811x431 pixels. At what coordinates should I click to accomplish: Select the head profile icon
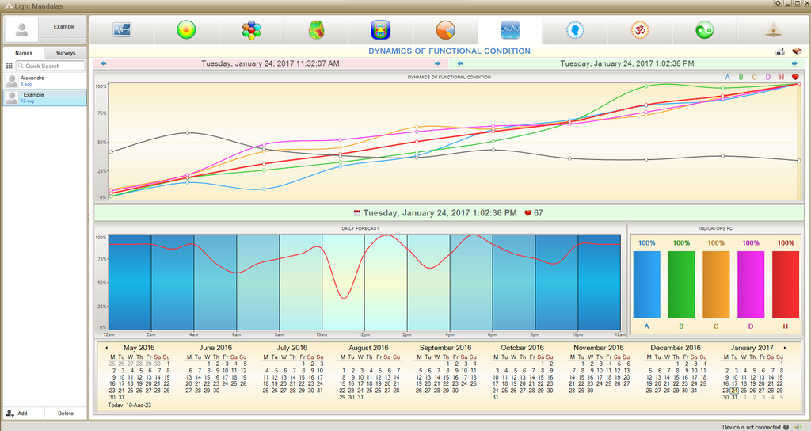point(575,30)
